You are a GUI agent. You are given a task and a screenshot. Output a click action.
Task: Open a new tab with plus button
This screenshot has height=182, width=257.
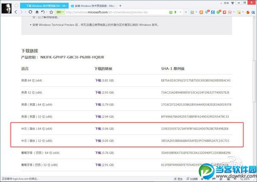pyautogui.click(x=120, y=6)
